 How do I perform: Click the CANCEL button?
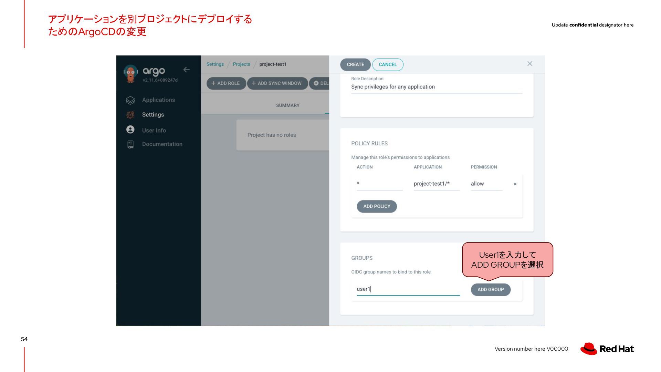coord(388,64)
